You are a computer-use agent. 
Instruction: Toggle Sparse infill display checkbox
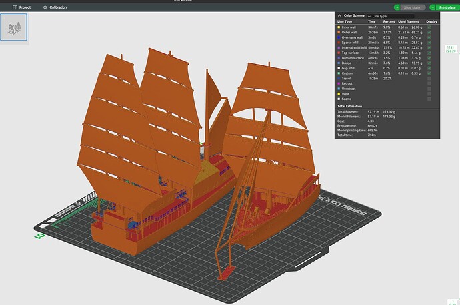click(429, 43)
